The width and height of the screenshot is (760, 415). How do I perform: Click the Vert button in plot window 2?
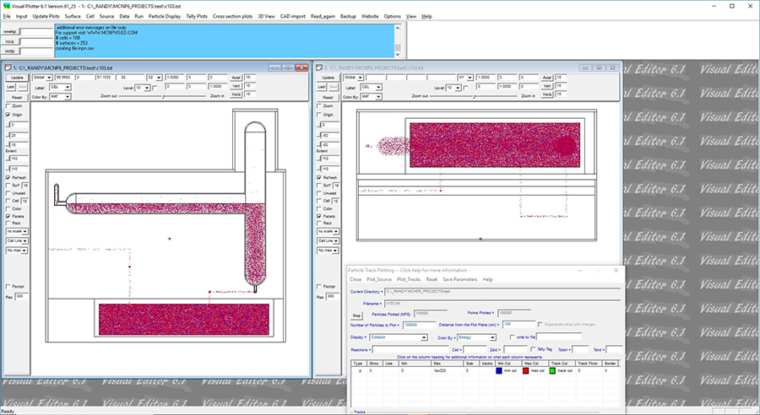[x=547, y=86]
